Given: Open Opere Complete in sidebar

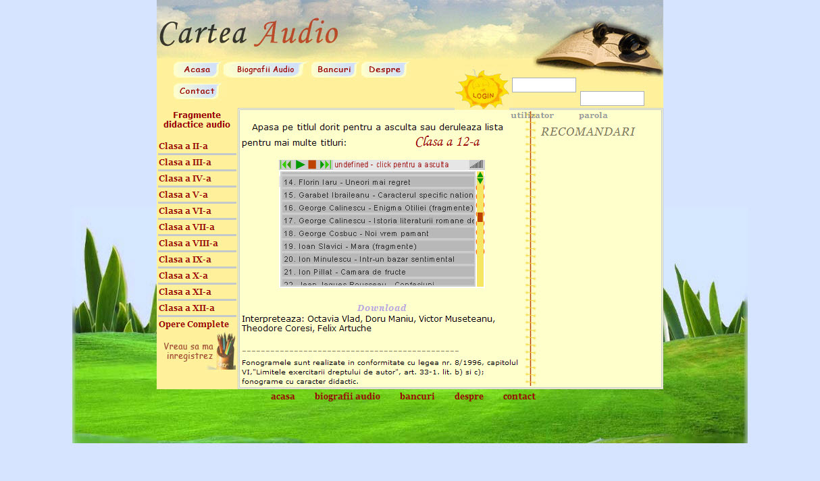Looking at the screenshot, I should coord(194,324).
